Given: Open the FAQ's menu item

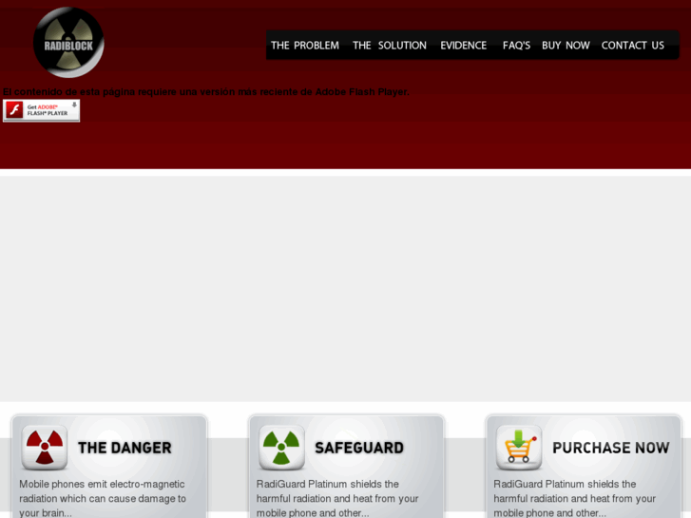Looking at the screenshot, I should pyautogui.click(x=516, y=46).
